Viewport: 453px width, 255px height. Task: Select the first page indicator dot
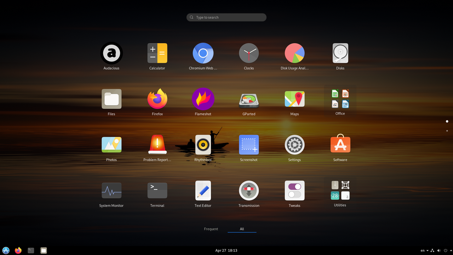click(447, 121)
